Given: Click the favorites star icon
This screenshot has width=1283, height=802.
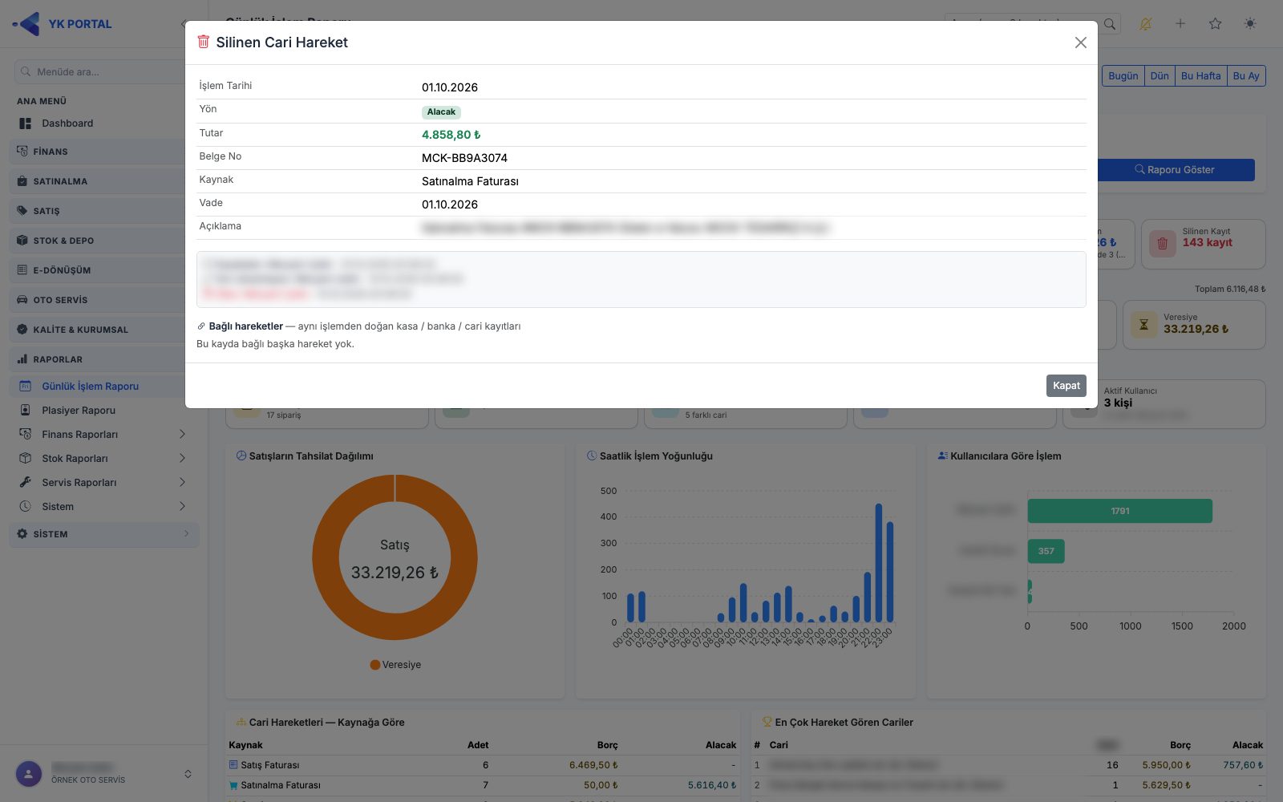Looking at the screenshot, I should coord(1216,24).
